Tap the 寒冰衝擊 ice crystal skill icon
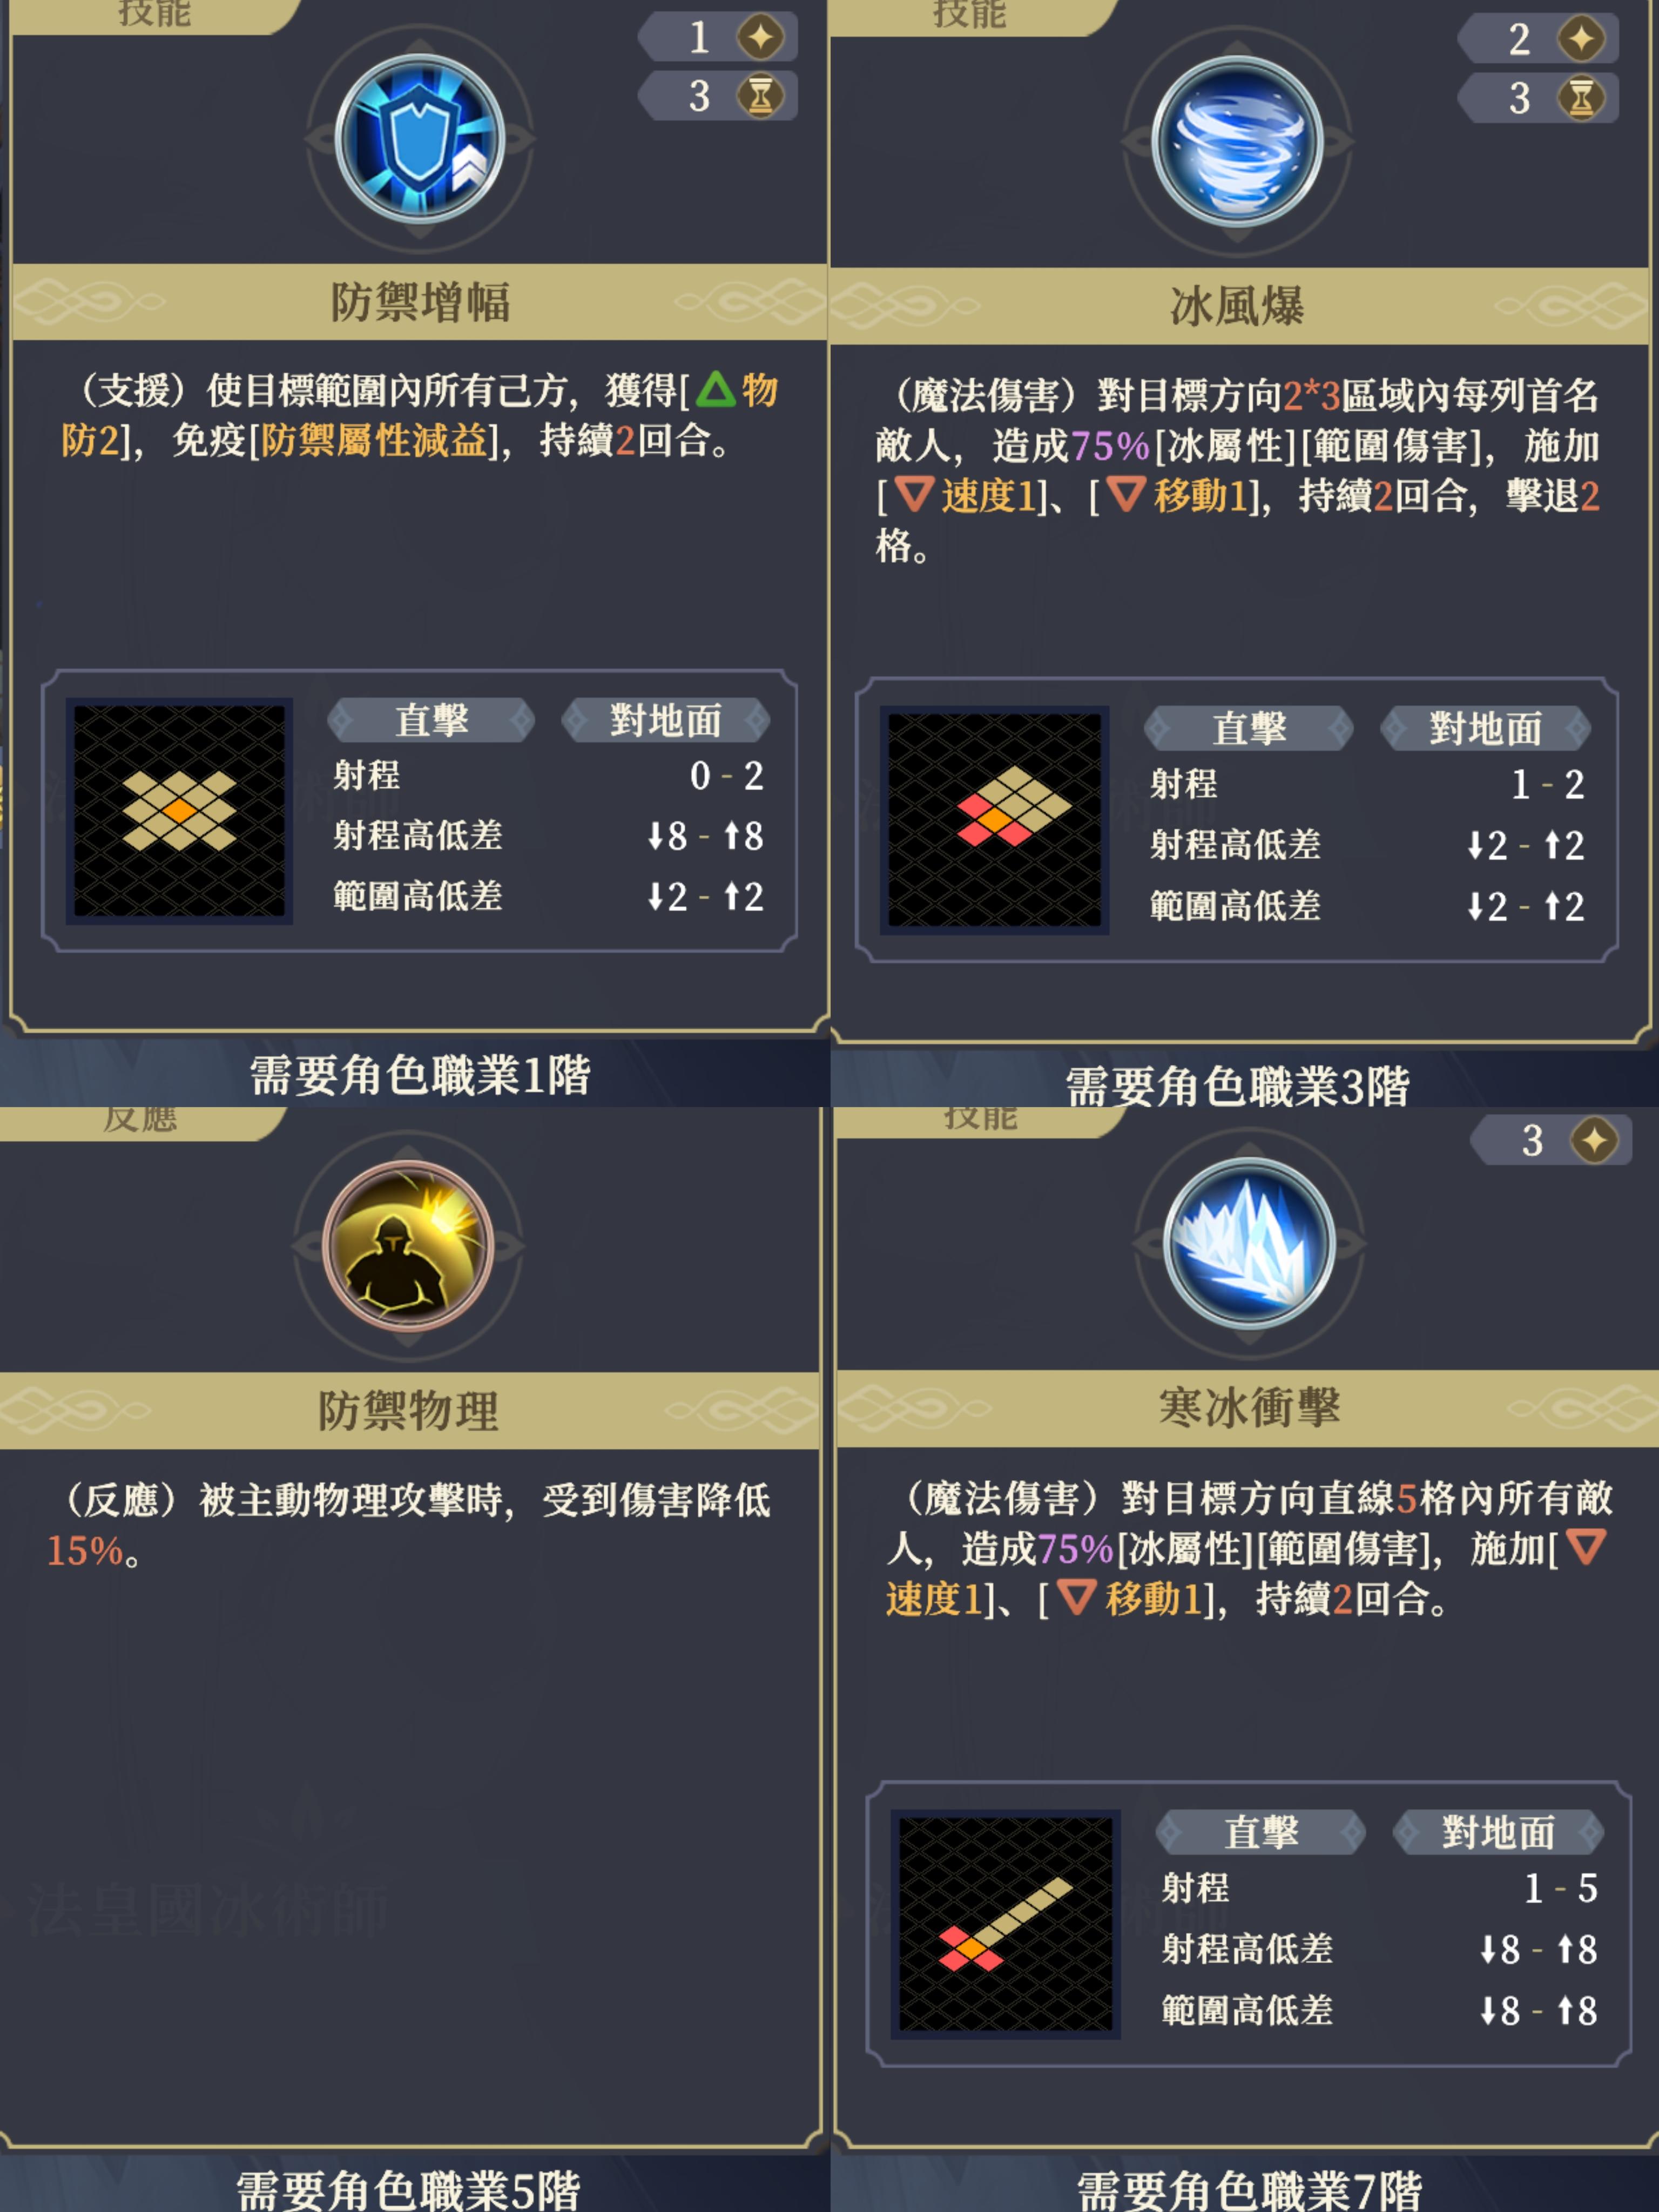The width and height of the screenshot is (1659, 2212). pos(1249,1243)
